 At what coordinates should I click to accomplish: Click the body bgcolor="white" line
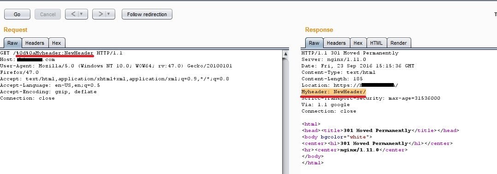pos(337,137)
